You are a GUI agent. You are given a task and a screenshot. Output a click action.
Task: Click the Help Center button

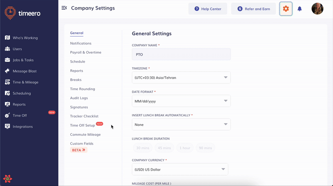click(208, 9)
